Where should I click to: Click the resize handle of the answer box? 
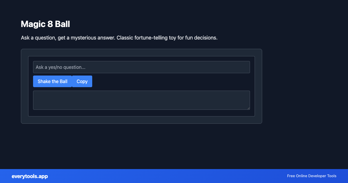[249, 108]
